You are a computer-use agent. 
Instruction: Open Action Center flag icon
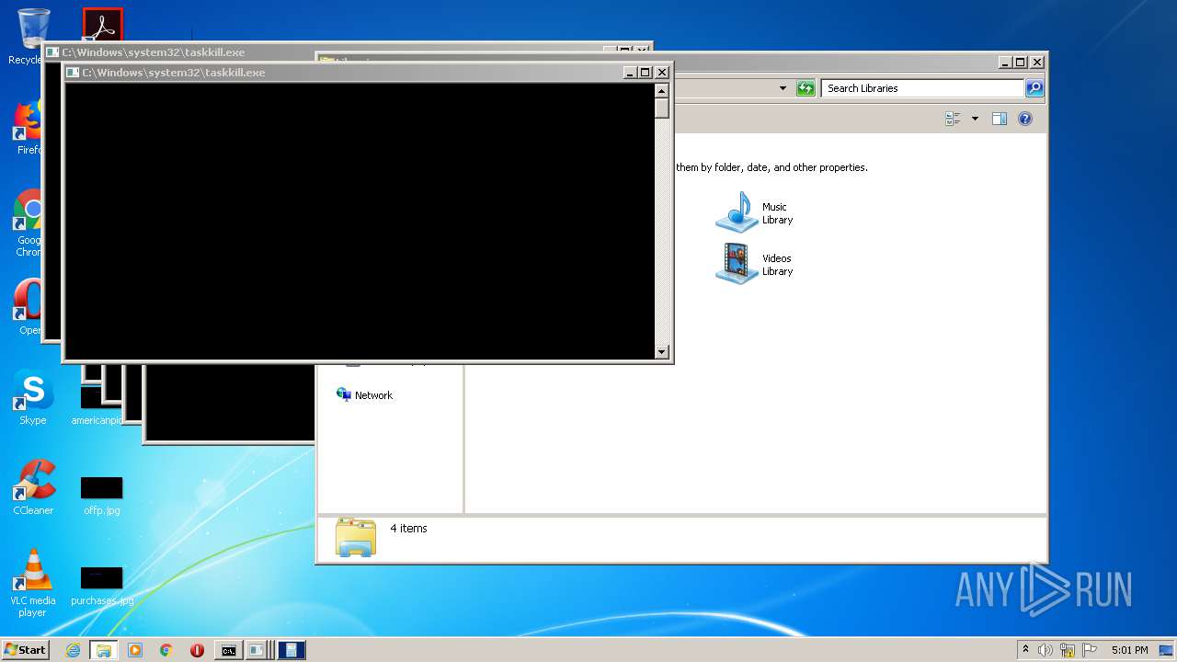(1090, 650)
